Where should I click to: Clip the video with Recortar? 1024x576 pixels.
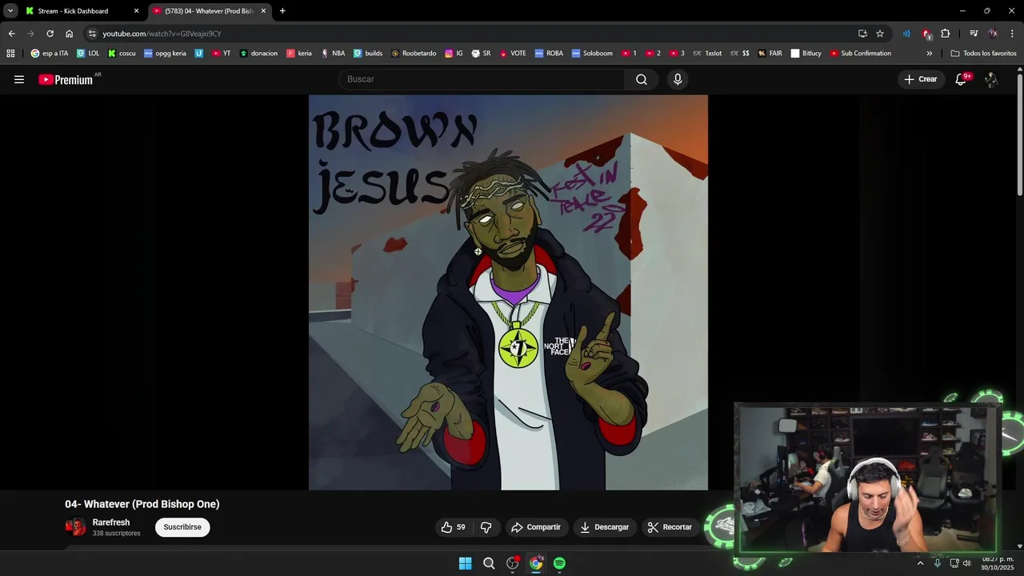pos(670,527)
